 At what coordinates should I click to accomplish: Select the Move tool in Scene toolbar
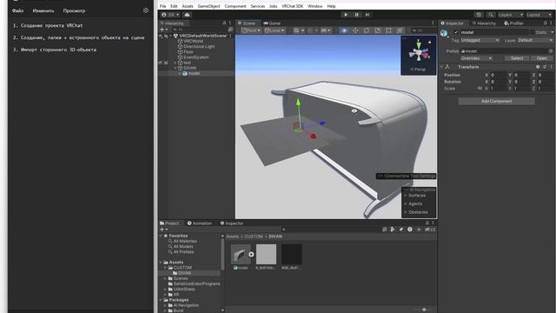click(x=355, y=30)
